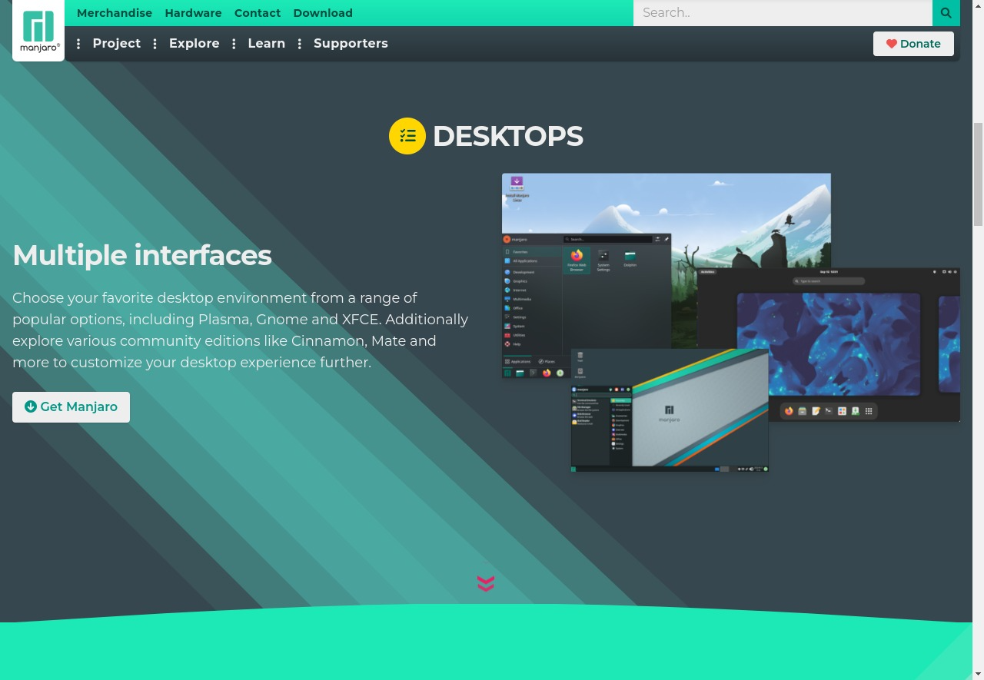
Task: Click the double-chevron scroll-down icon
Action: [x=486, y=583]
